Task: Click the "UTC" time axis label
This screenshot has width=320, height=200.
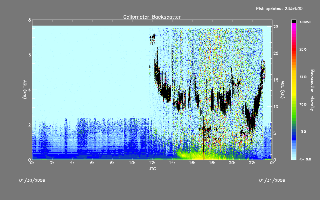Action: tap(152, 169)
